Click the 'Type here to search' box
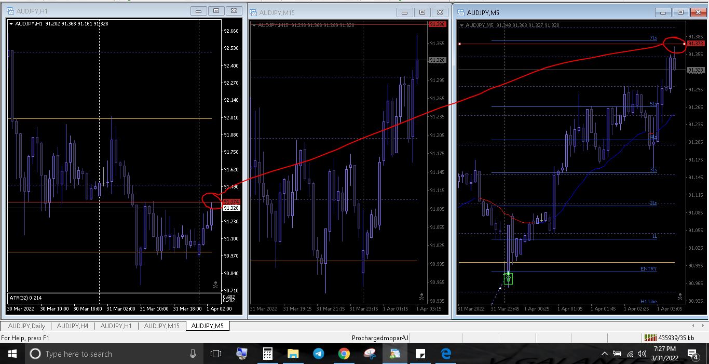The height and width of the screenshot is (364, 709). pyautogui.click(x=114, y=354)
